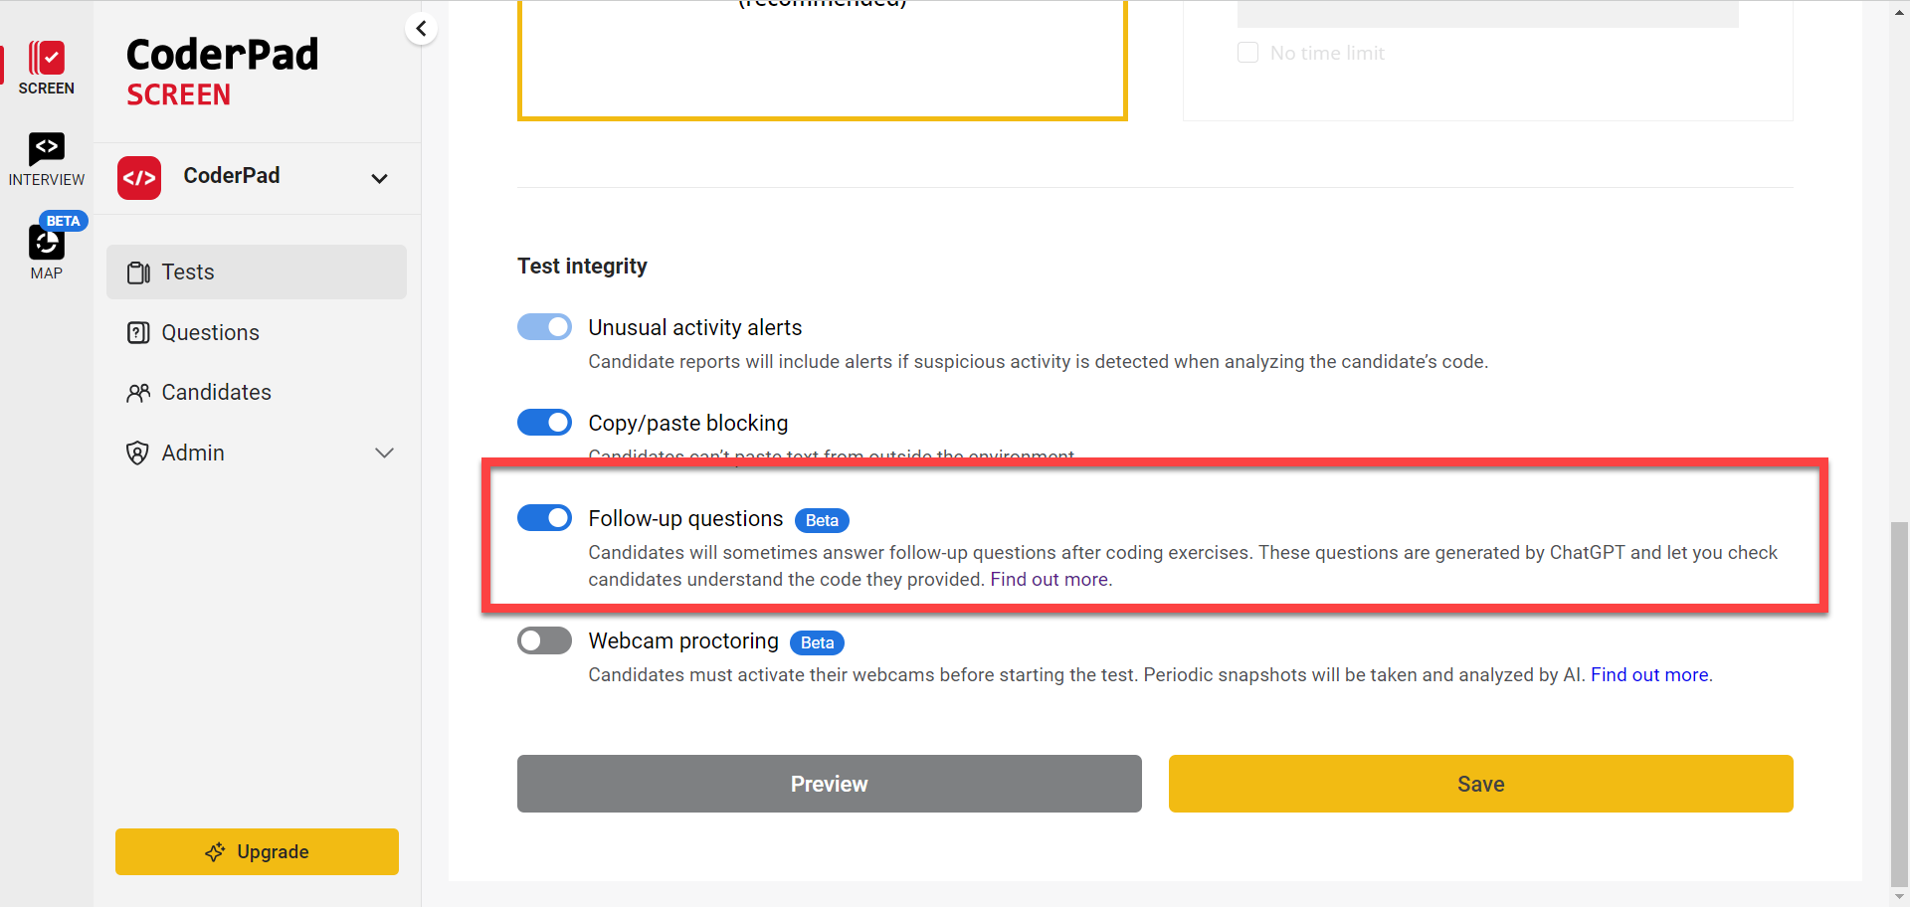Open the Screen product icon

click(x=46, y=59)
